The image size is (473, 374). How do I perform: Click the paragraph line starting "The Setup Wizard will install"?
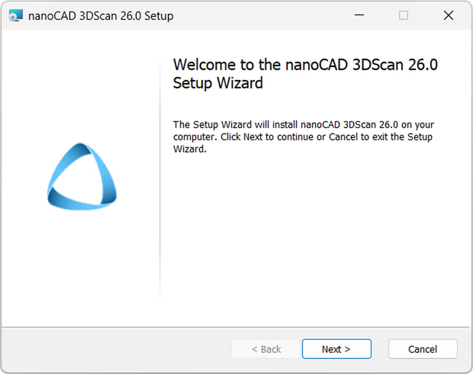(303, 125)
